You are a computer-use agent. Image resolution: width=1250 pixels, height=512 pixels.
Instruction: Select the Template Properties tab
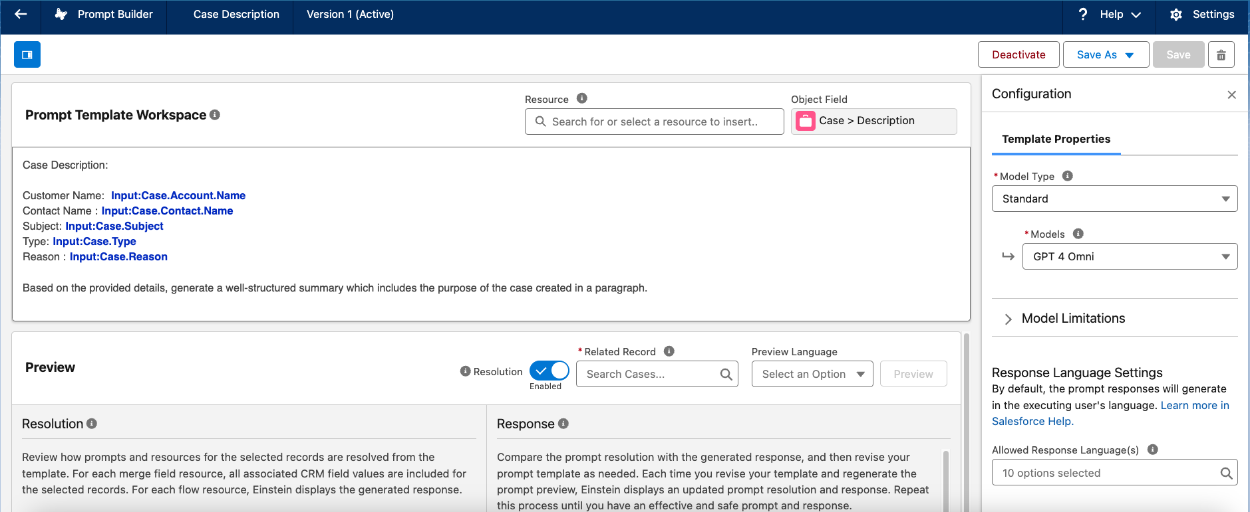click(1056, 139)
